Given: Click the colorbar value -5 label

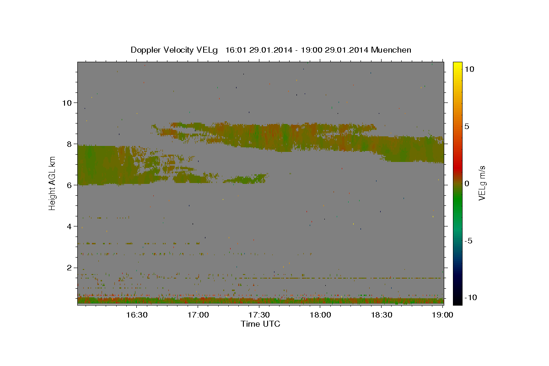Looking at the screenshot, I should coord(468,241).
